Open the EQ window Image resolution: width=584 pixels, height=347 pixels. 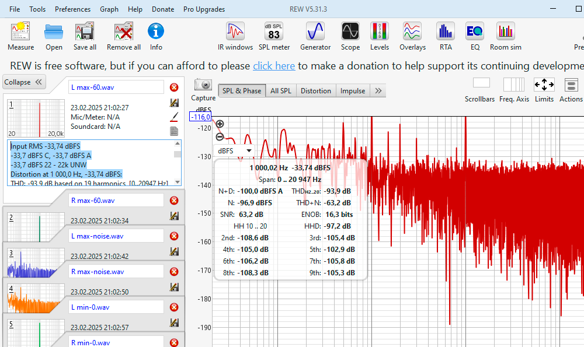pyautogui.click(x=474, y=36)
